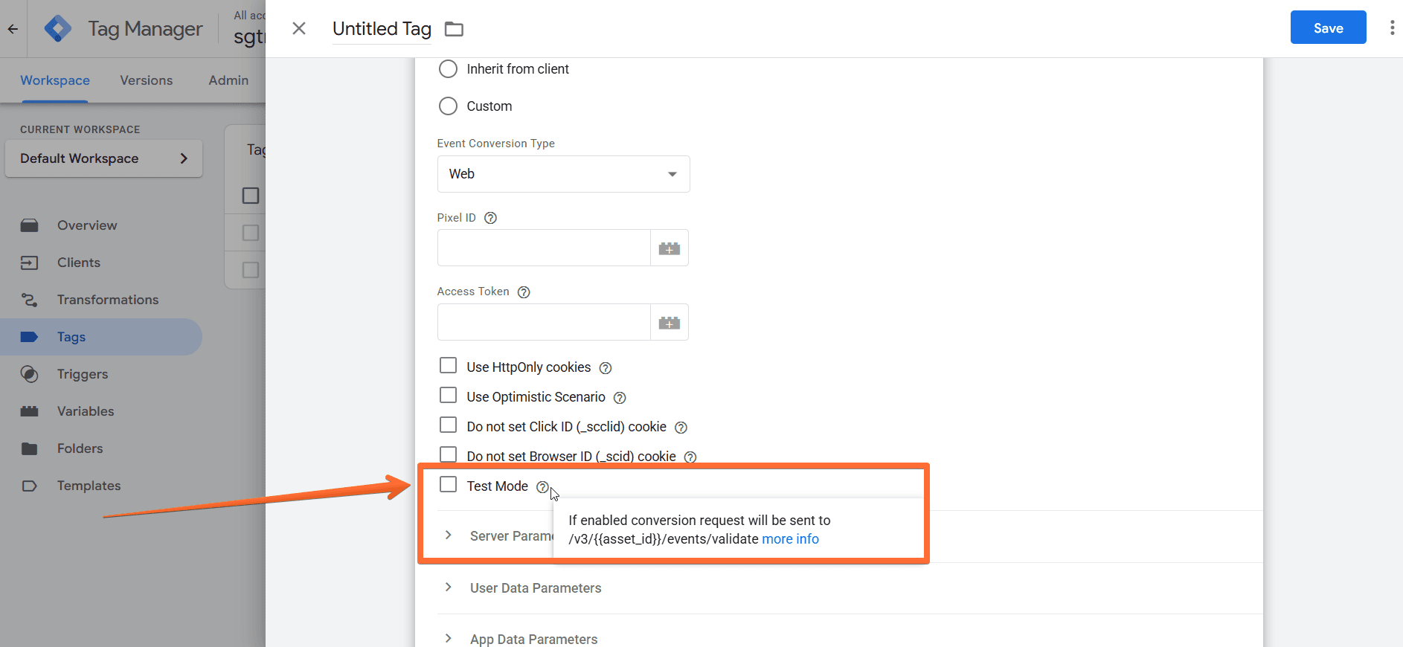Click the Clients sidebar icon
This screenshot has width=1403, height=647.
pos(29,263)
